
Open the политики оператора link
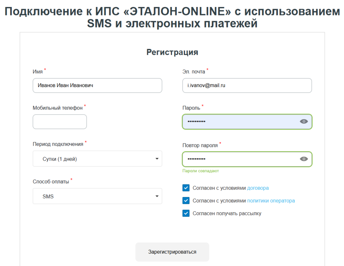[x=271, y=201]
